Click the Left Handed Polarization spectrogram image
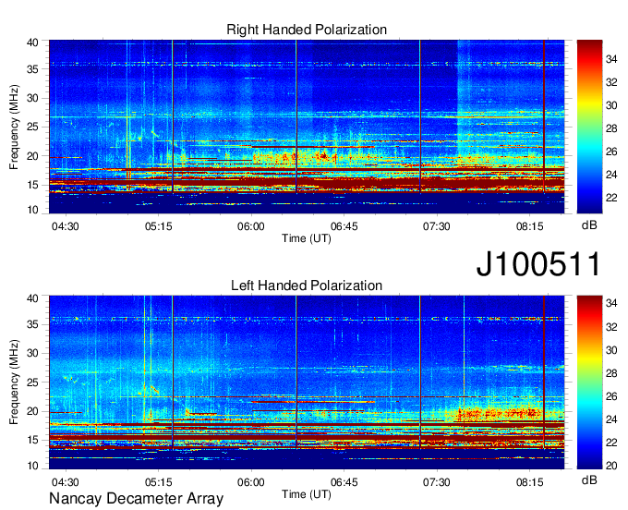628x510 pixels. pyautogui.click(x=307, y=382)
